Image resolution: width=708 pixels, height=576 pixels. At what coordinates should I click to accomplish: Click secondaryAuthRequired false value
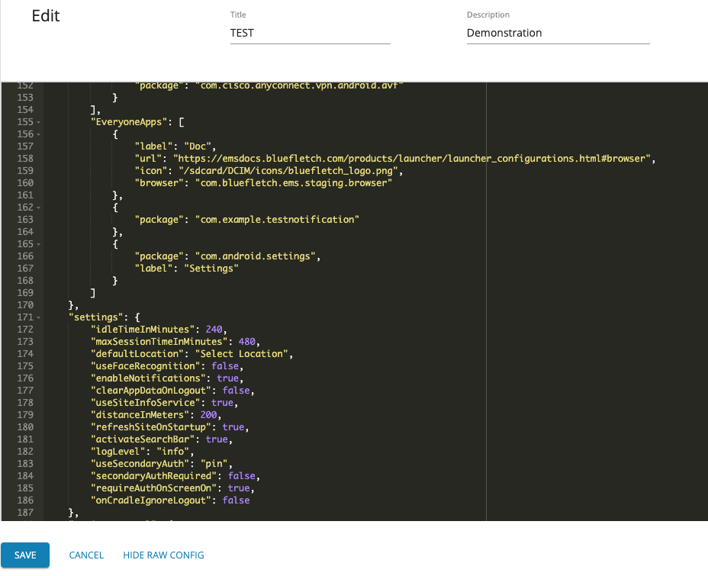(242, 475)
